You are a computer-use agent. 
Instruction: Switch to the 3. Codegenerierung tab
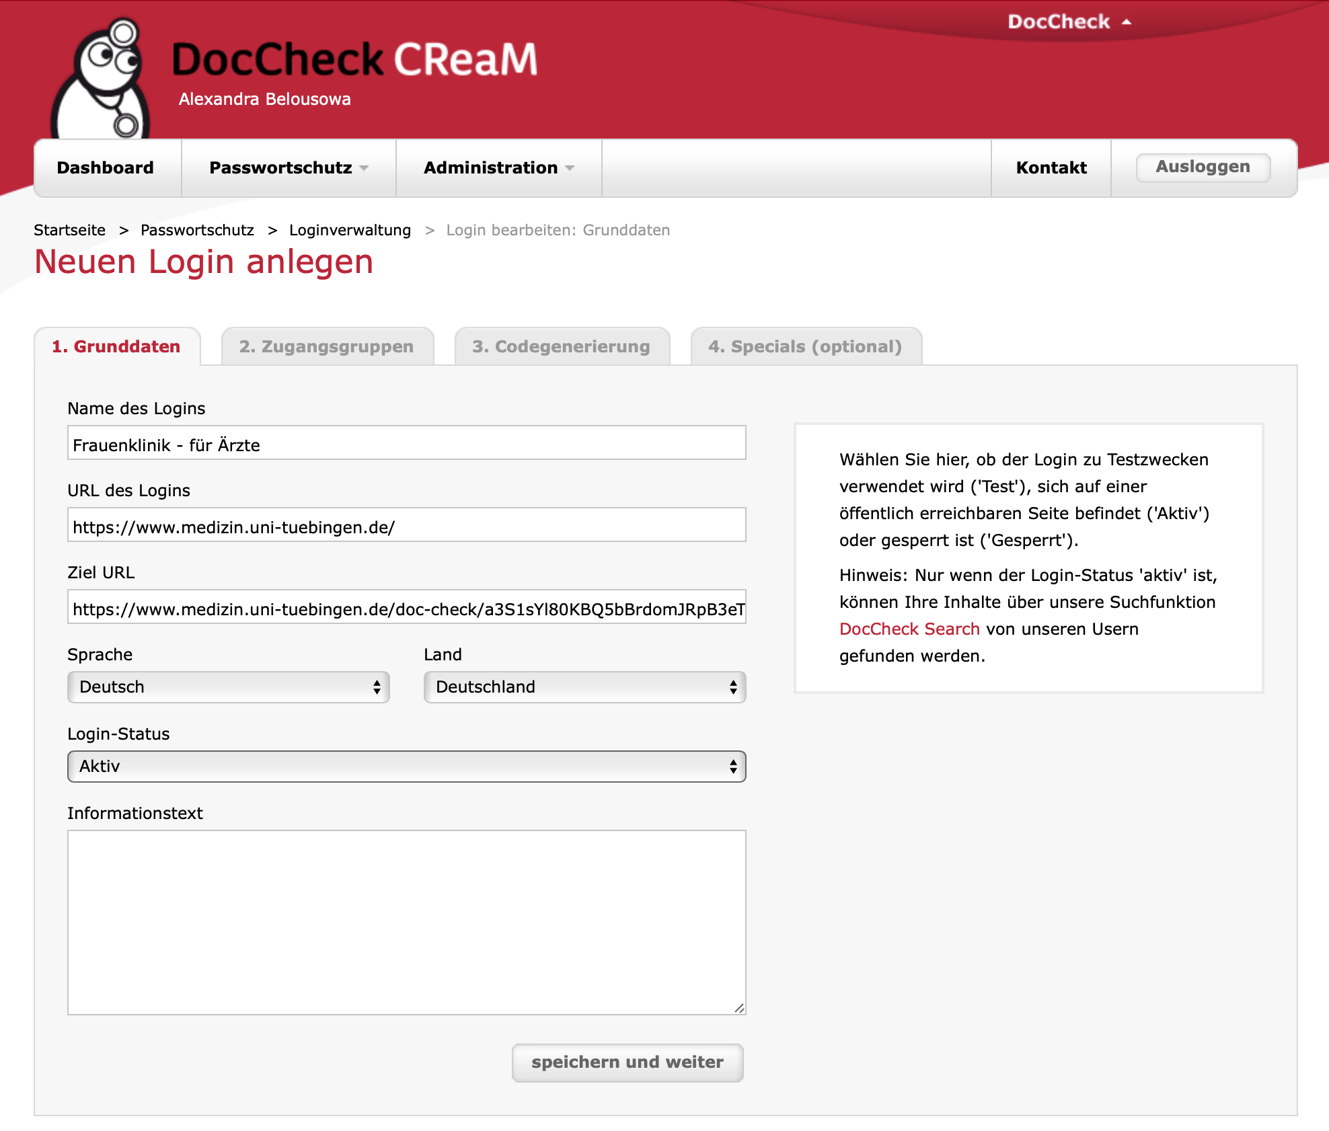coord(562,346)
